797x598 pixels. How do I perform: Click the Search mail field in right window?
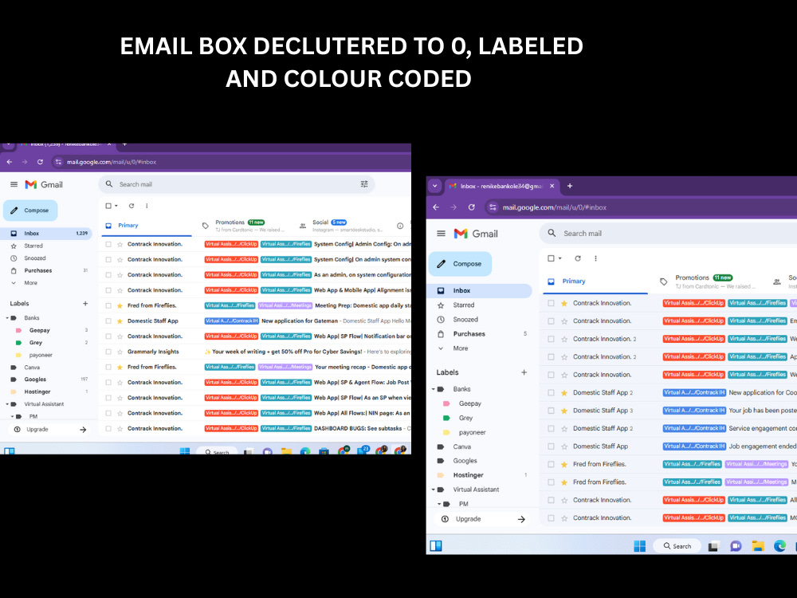[668, 234]
